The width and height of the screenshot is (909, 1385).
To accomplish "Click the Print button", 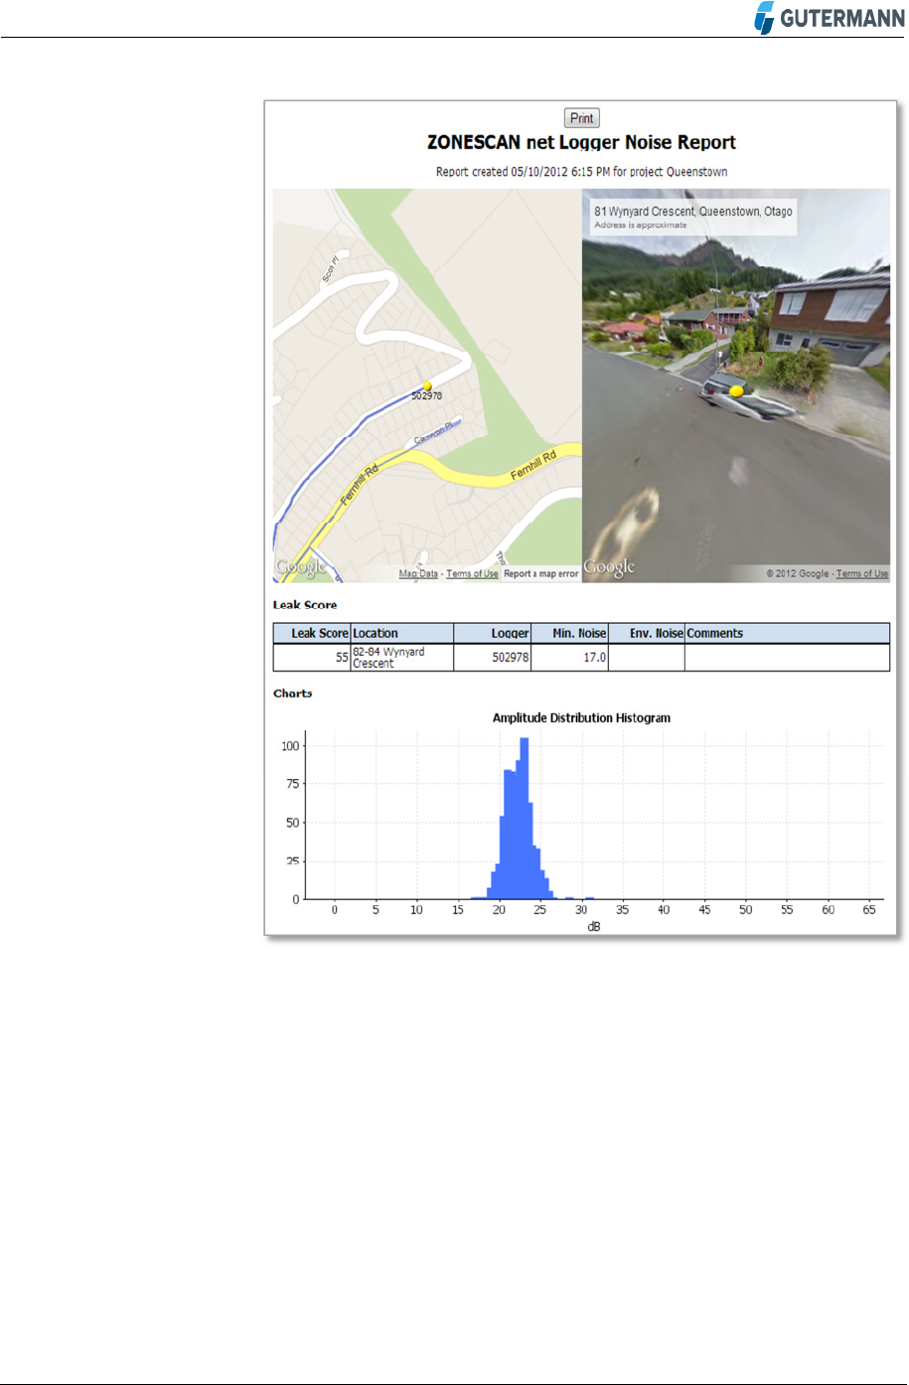I will pos(581,118).
